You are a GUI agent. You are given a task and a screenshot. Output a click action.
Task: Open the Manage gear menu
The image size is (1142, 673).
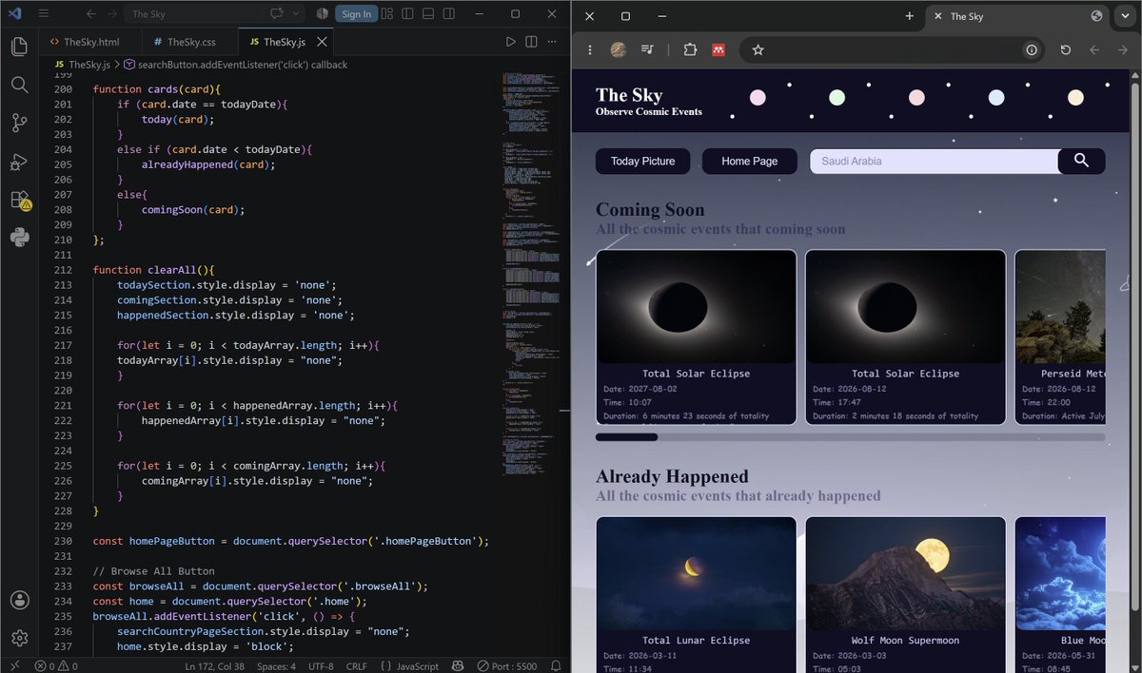point(19,638)
